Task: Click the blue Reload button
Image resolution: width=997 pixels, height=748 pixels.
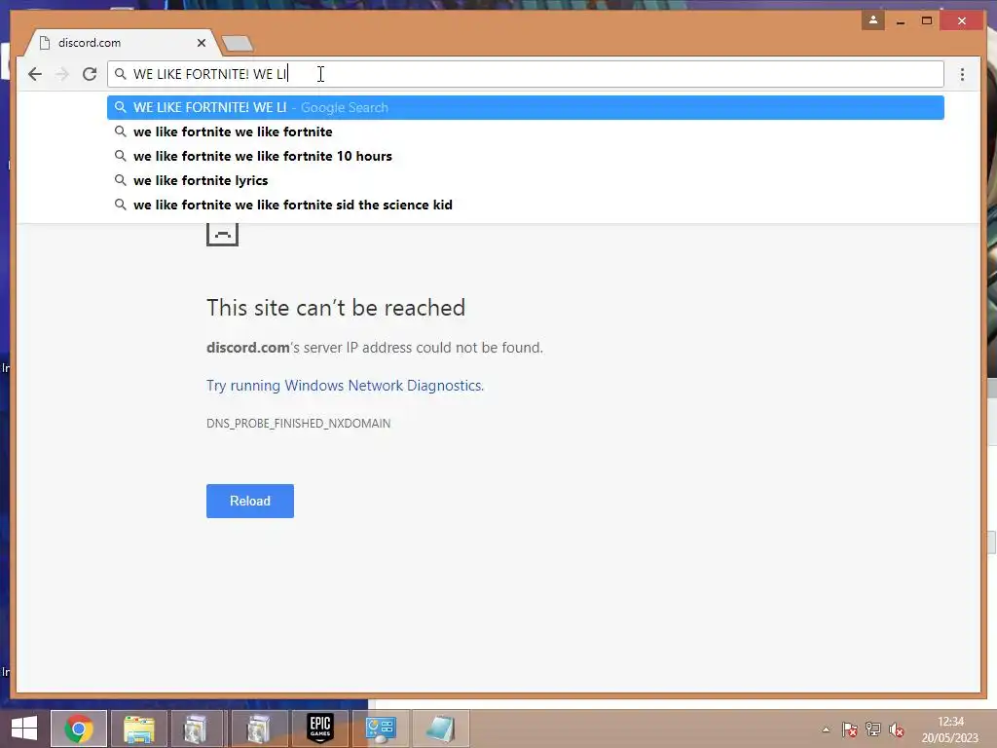Action: pos(250,502)
